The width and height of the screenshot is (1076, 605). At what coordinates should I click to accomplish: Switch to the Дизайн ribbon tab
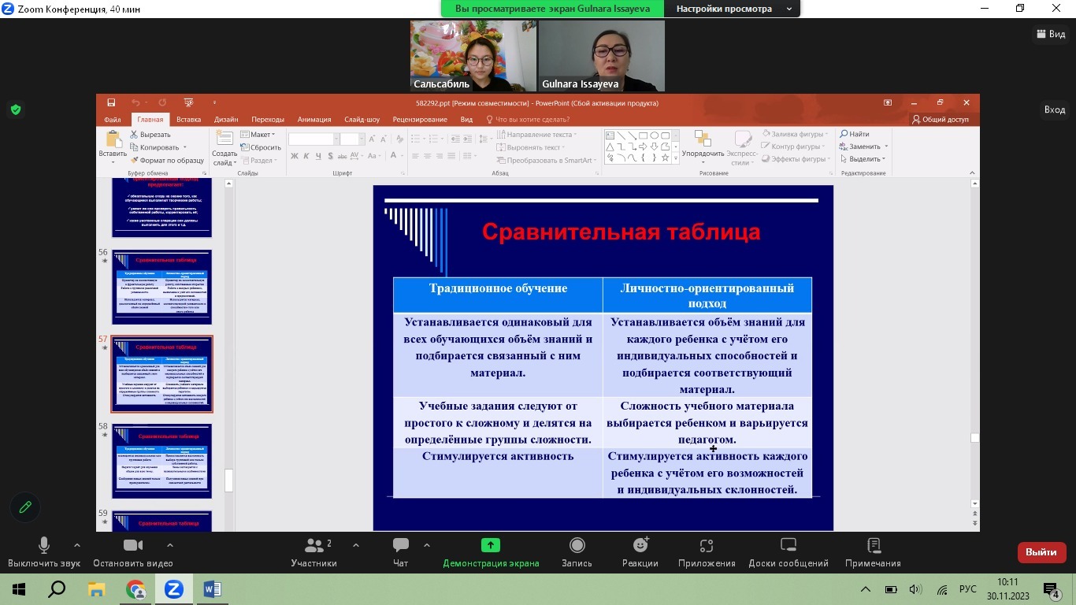coord(225,120)
